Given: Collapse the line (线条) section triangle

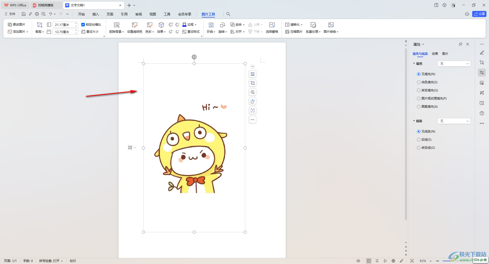Looking at the screenshot, I should point(414,121).
